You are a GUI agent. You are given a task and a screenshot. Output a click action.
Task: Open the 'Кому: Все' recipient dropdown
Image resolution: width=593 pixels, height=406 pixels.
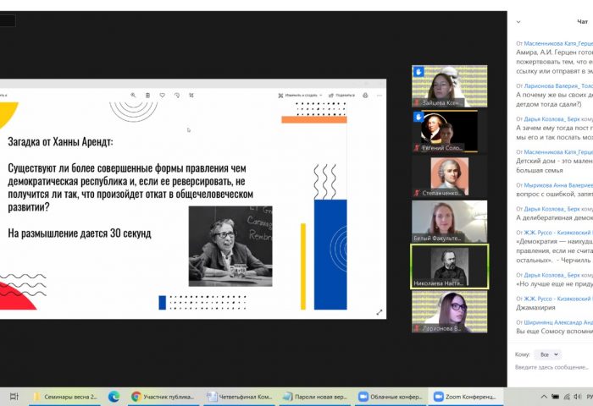[x=549, y=354]
